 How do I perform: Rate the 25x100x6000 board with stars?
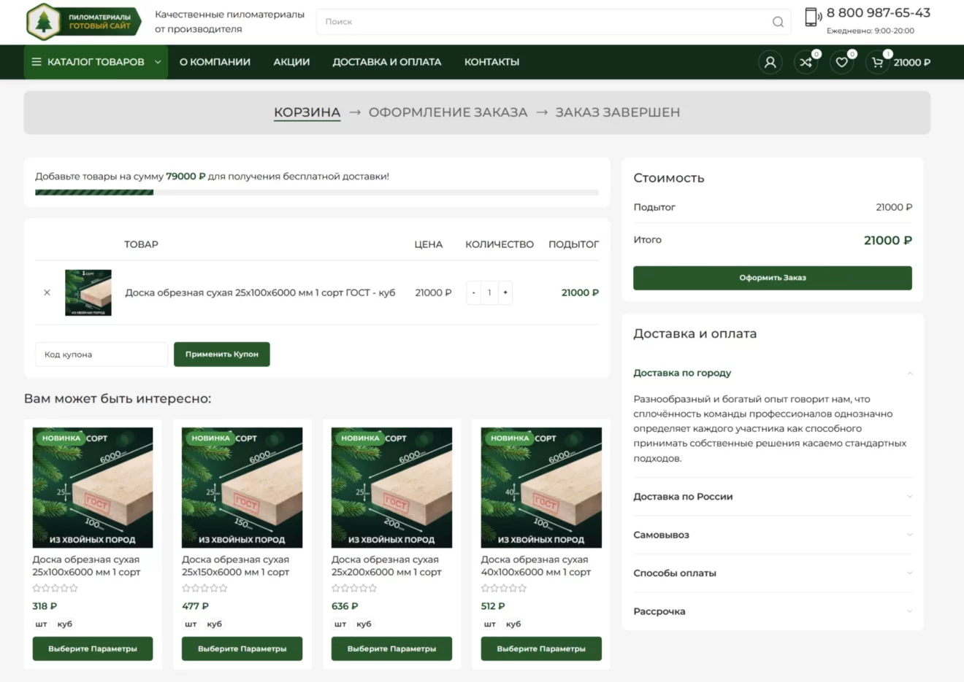point(55,588)
